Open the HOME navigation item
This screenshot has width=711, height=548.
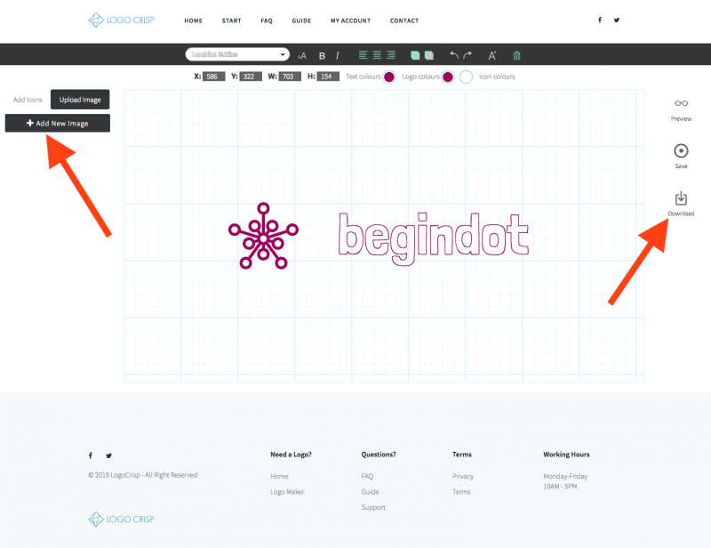click(x=193, y=20)
